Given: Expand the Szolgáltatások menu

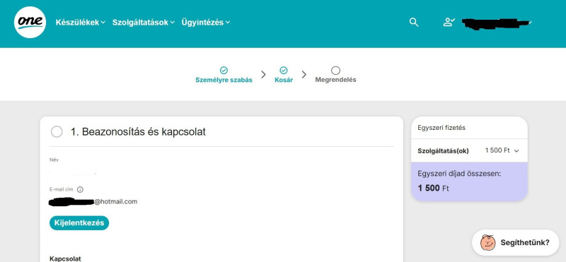Looking at the screenshot, I should [x=144, y=23].
